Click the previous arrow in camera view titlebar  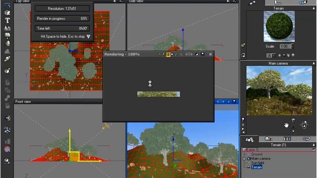[218, 101]
